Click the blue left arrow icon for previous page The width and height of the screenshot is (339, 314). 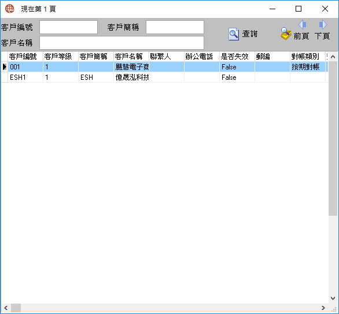point(302,24)
